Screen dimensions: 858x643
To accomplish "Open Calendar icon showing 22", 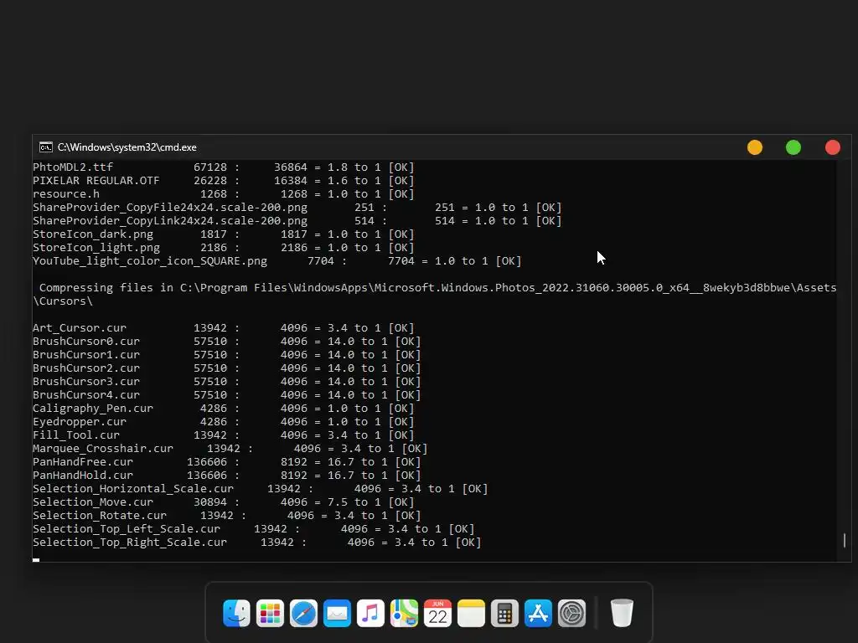I will 437,613.
